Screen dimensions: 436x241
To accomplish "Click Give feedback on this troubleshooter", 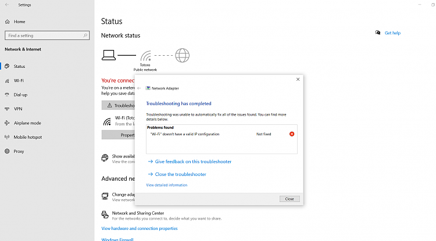I will point(193,161).
